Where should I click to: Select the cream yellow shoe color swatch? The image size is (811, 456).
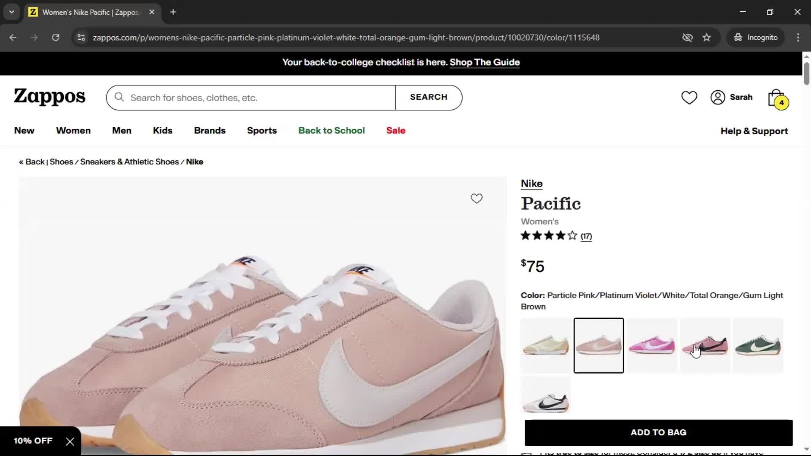point(546,345)
